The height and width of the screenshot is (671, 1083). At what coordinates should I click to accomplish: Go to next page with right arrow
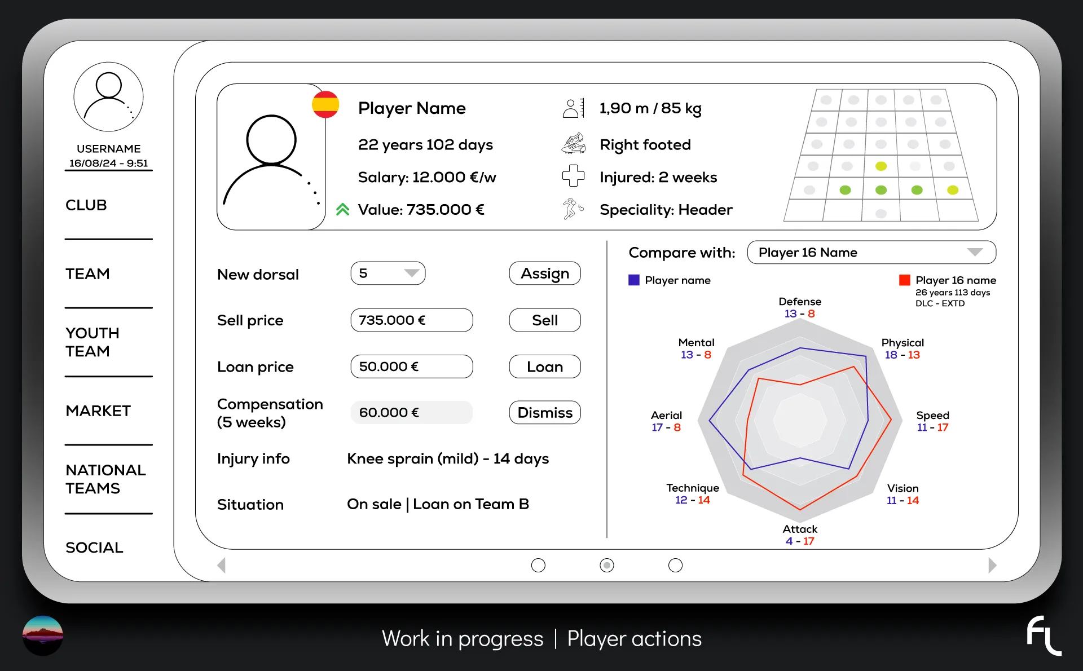pos(993,565)
